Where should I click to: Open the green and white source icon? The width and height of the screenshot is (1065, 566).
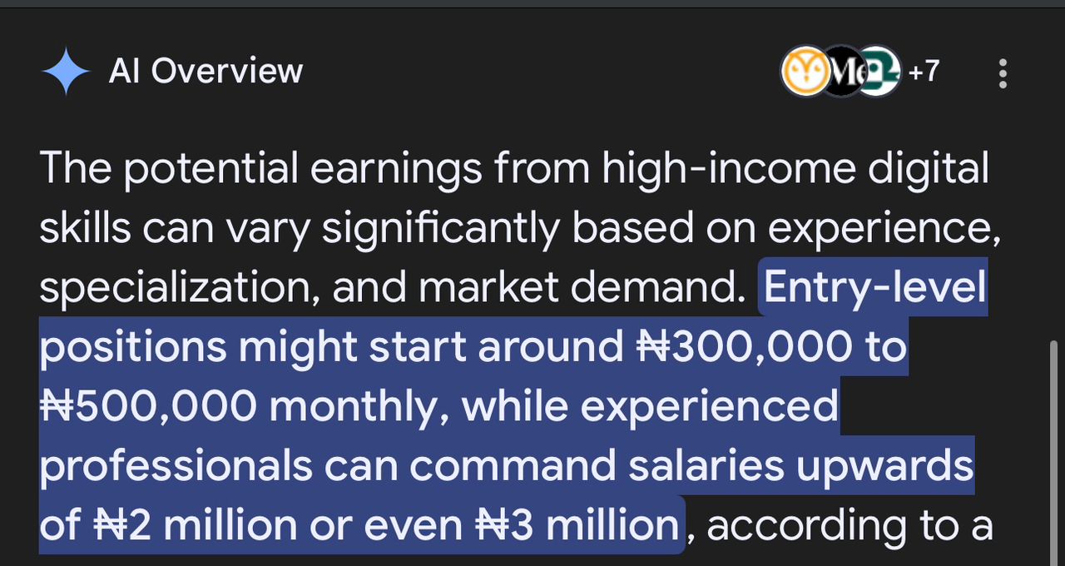point(879,72)
